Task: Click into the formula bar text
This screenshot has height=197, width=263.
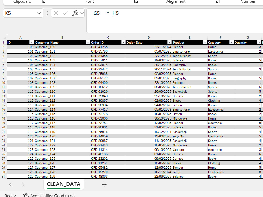Action: pos(174,20)
